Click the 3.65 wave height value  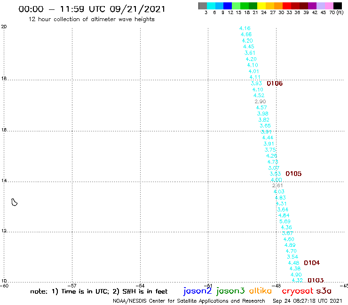[265, 126]
